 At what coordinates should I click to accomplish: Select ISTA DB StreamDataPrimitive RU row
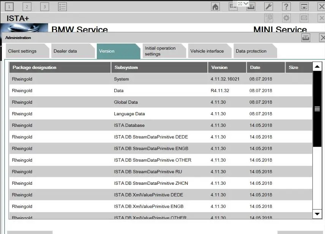[x=161, y=172]
